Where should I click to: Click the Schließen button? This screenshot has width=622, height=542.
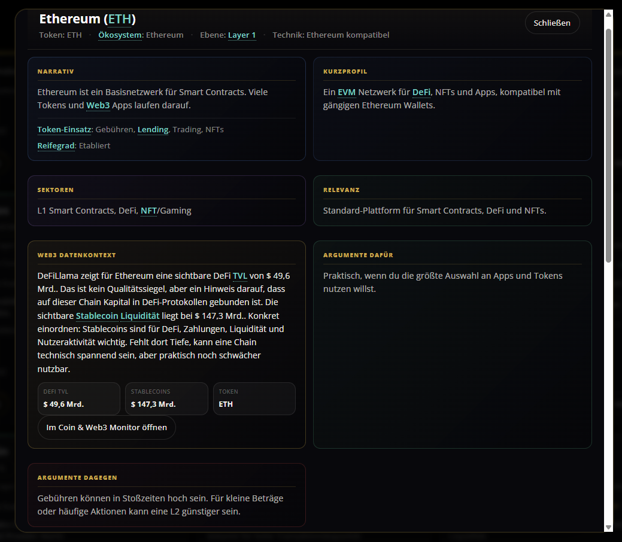(552, 23)
